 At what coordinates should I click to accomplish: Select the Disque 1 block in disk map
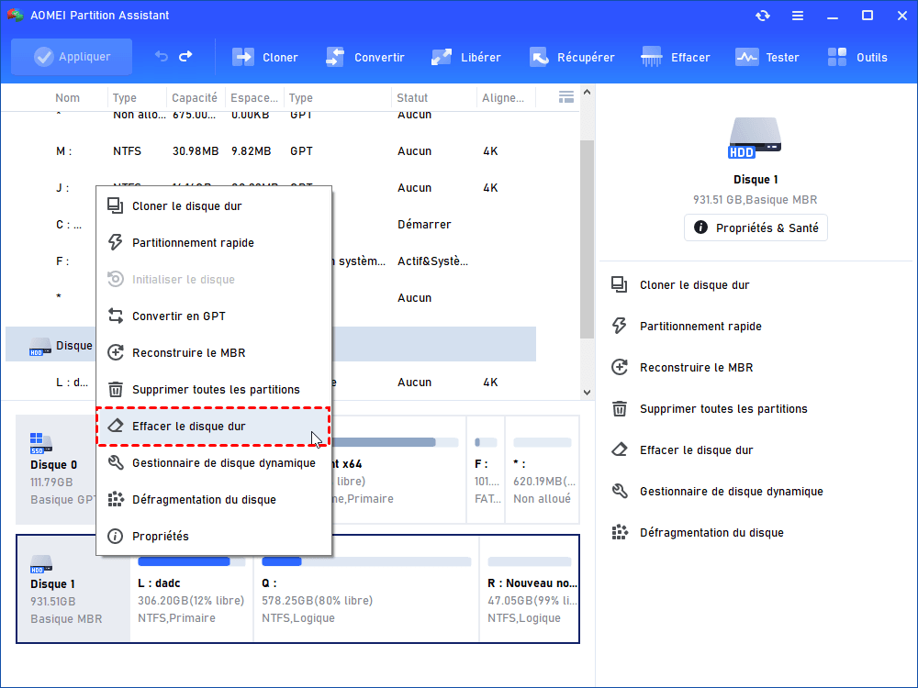coord(73,589)
